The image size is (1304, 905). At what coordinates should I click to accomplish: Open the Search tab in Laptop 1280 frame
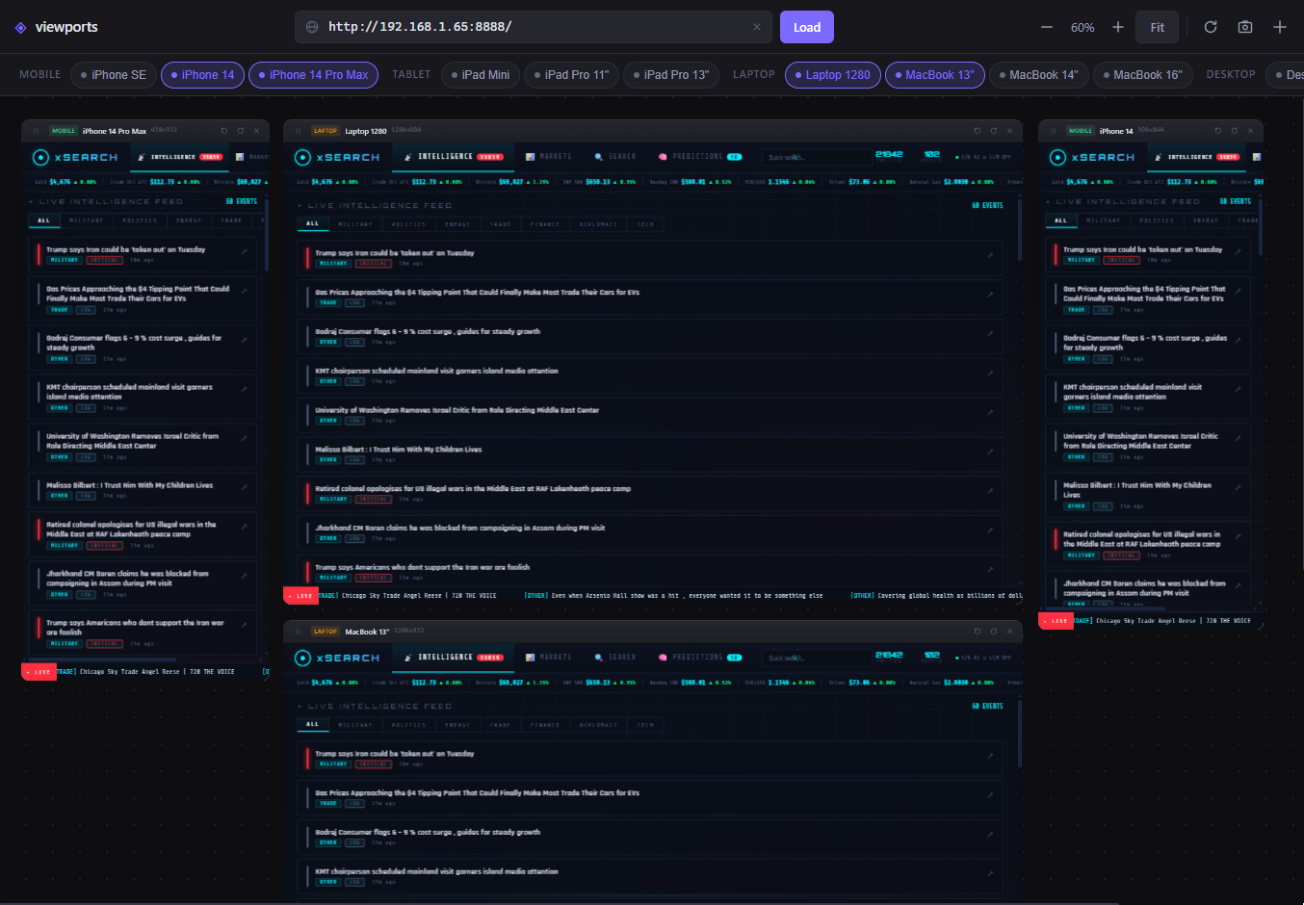point(615,157)
